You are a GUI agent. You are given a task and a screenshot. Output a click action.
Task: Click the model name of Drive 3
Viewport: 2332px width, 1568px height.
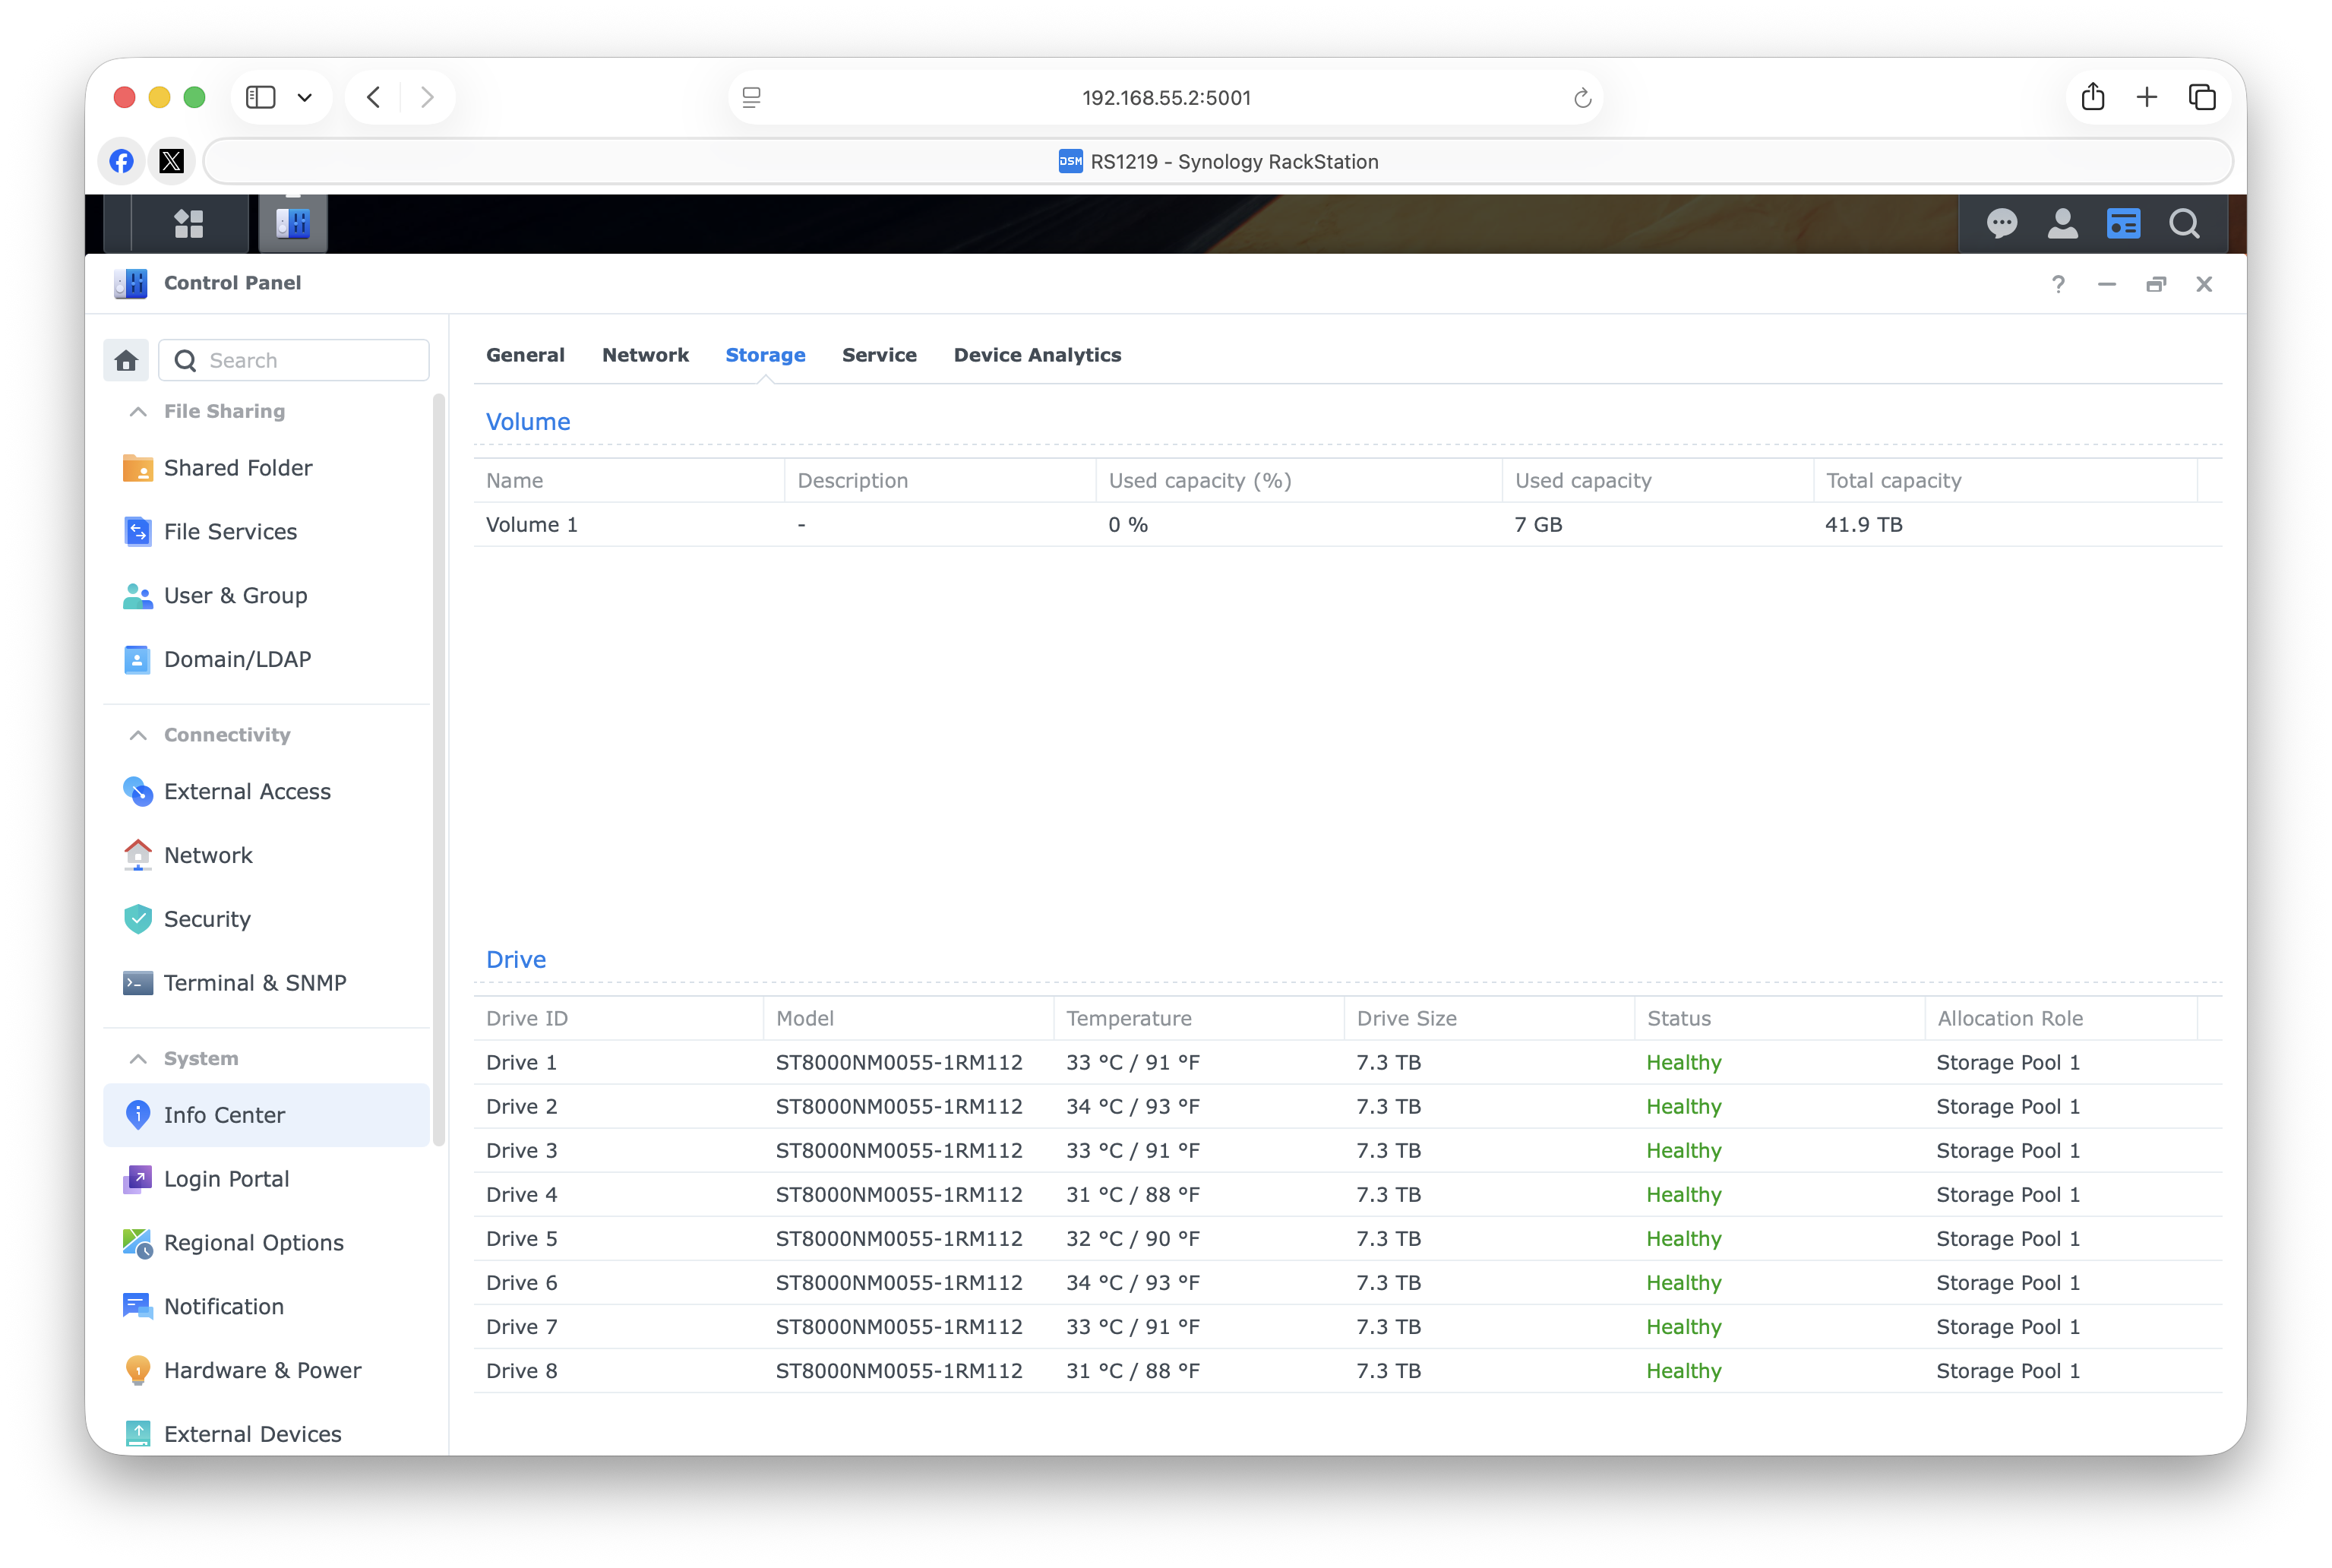click(x=899, y=1151)
